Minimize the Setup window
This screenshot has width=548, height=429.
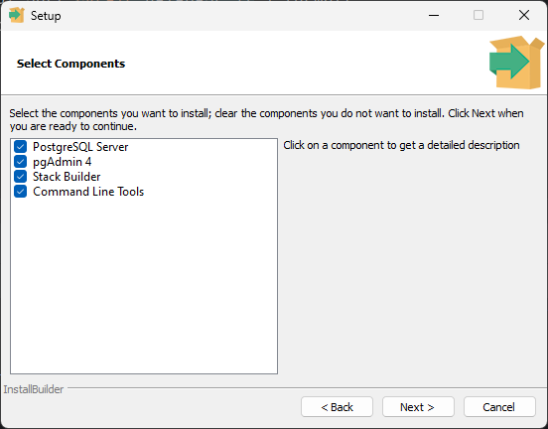coord(434,15)
